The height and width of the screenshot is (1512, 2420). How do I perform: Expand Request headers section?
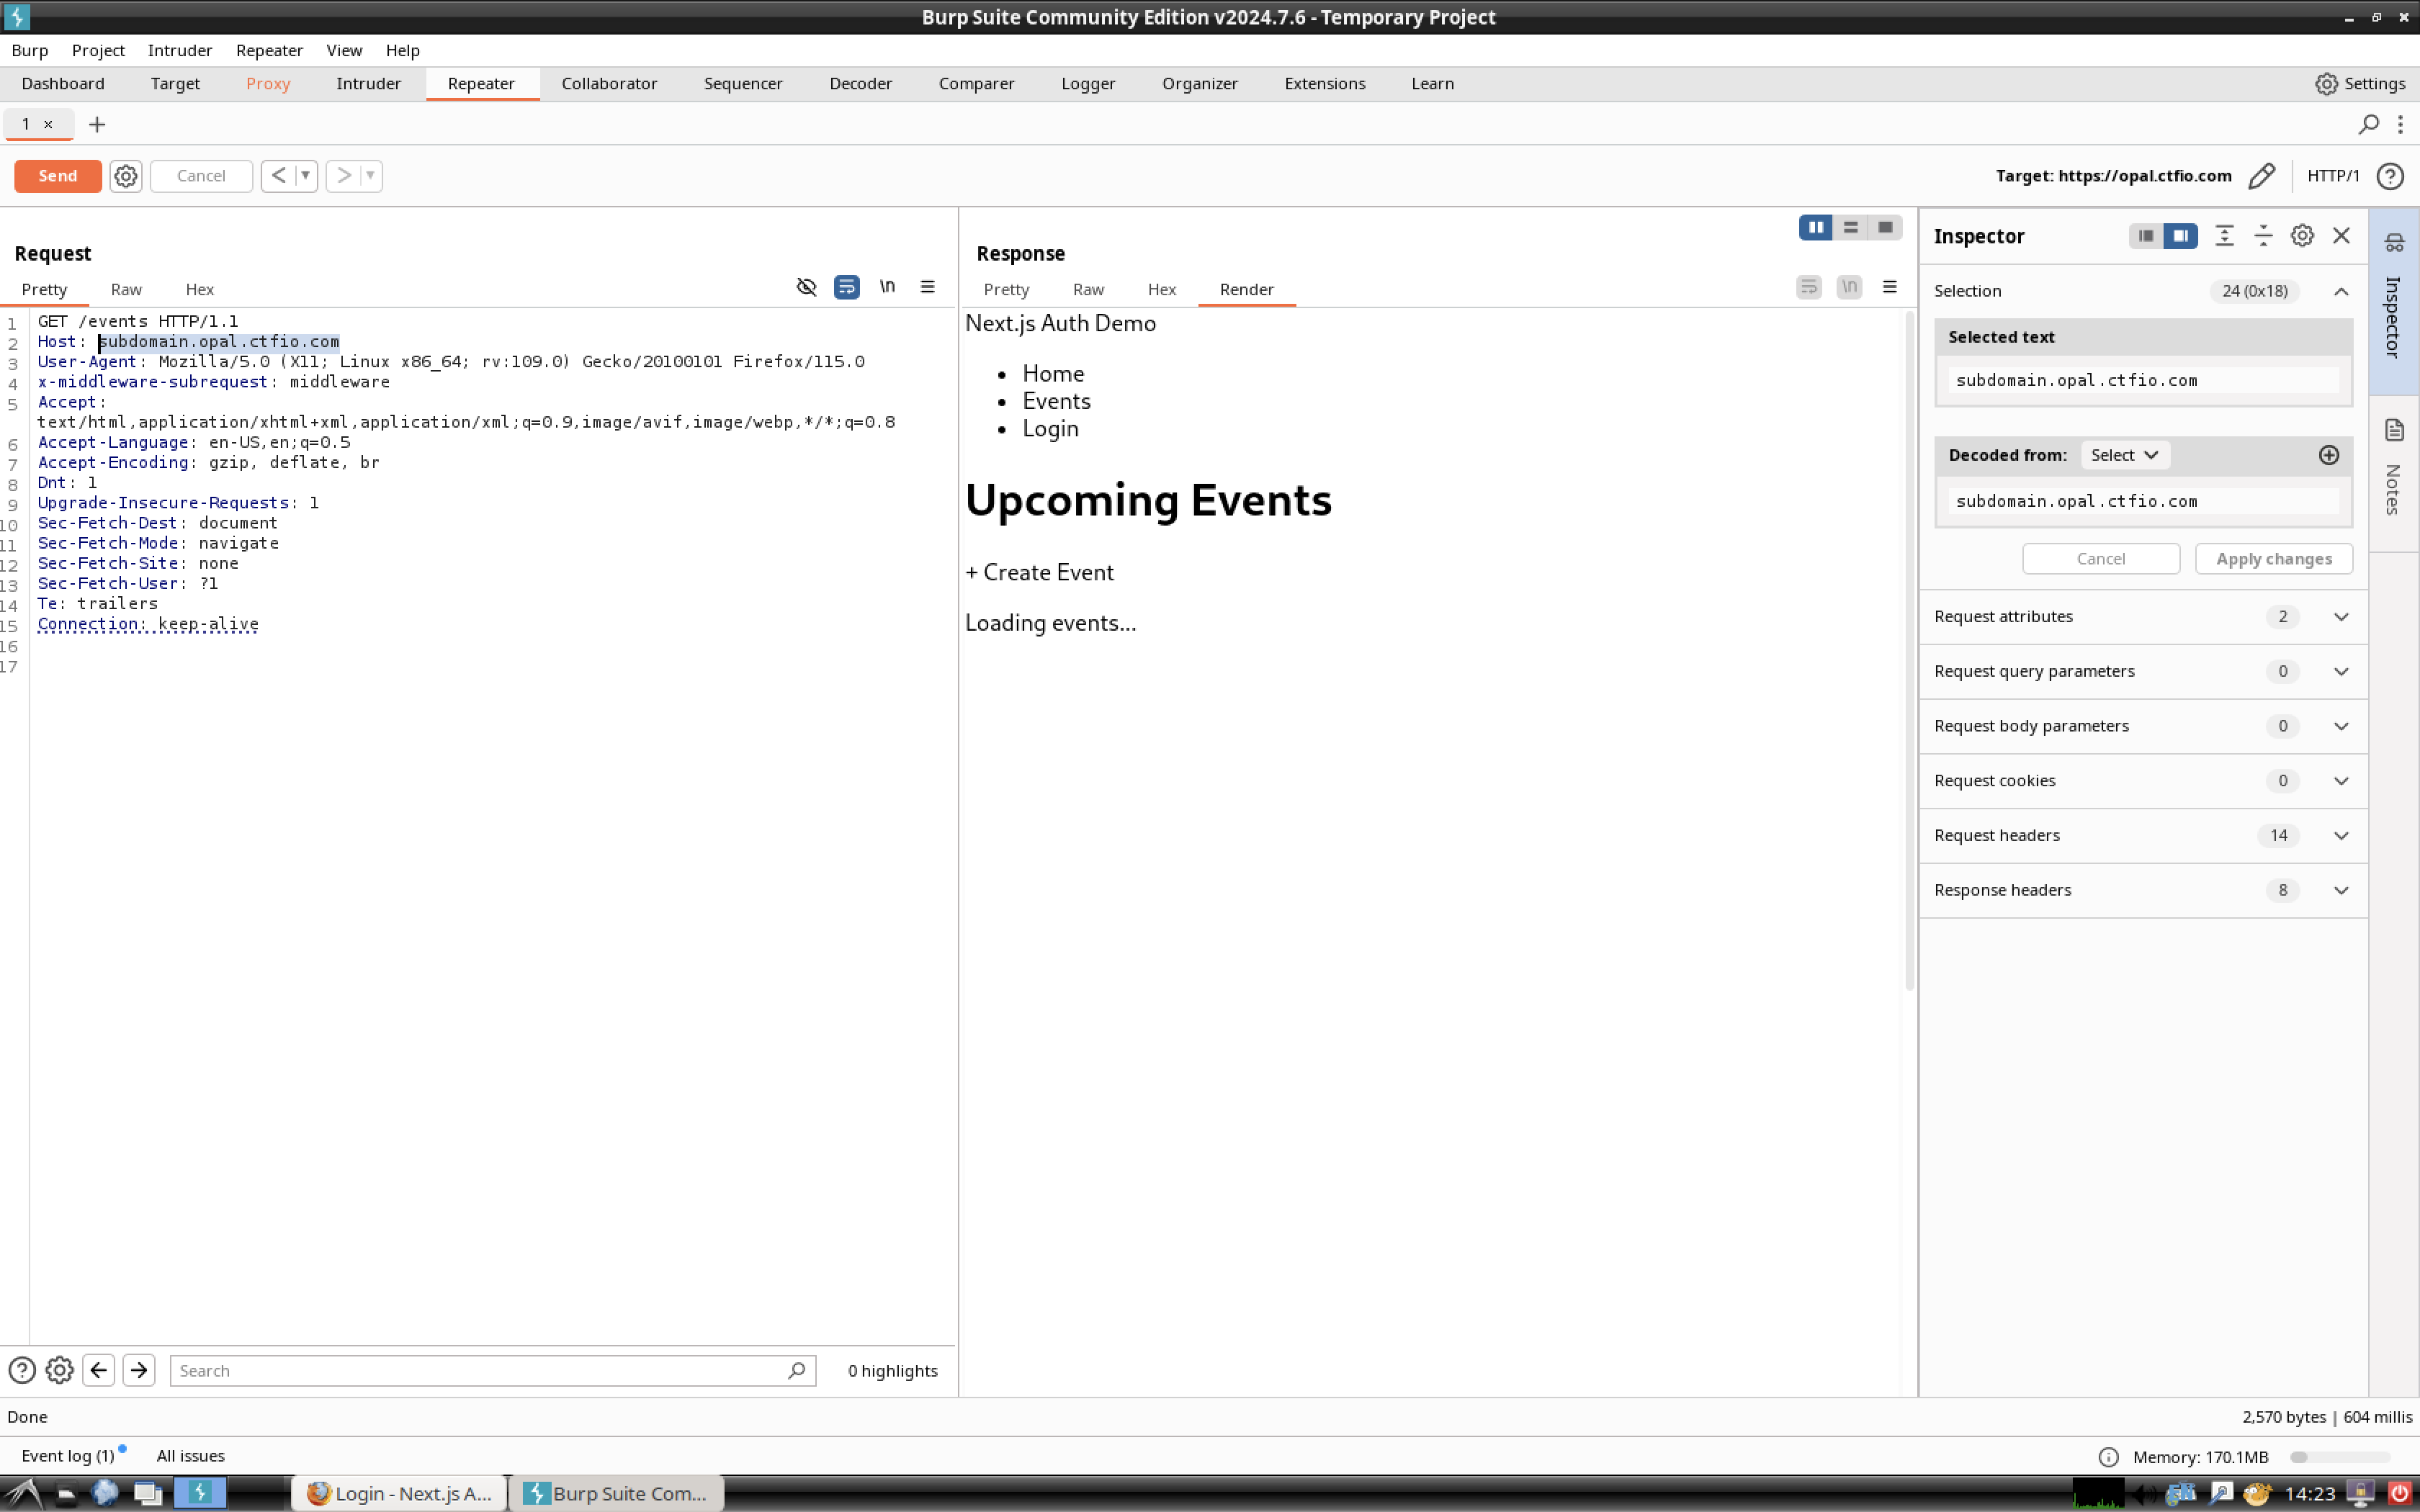pyautogui.click(x=2341, y=836)
